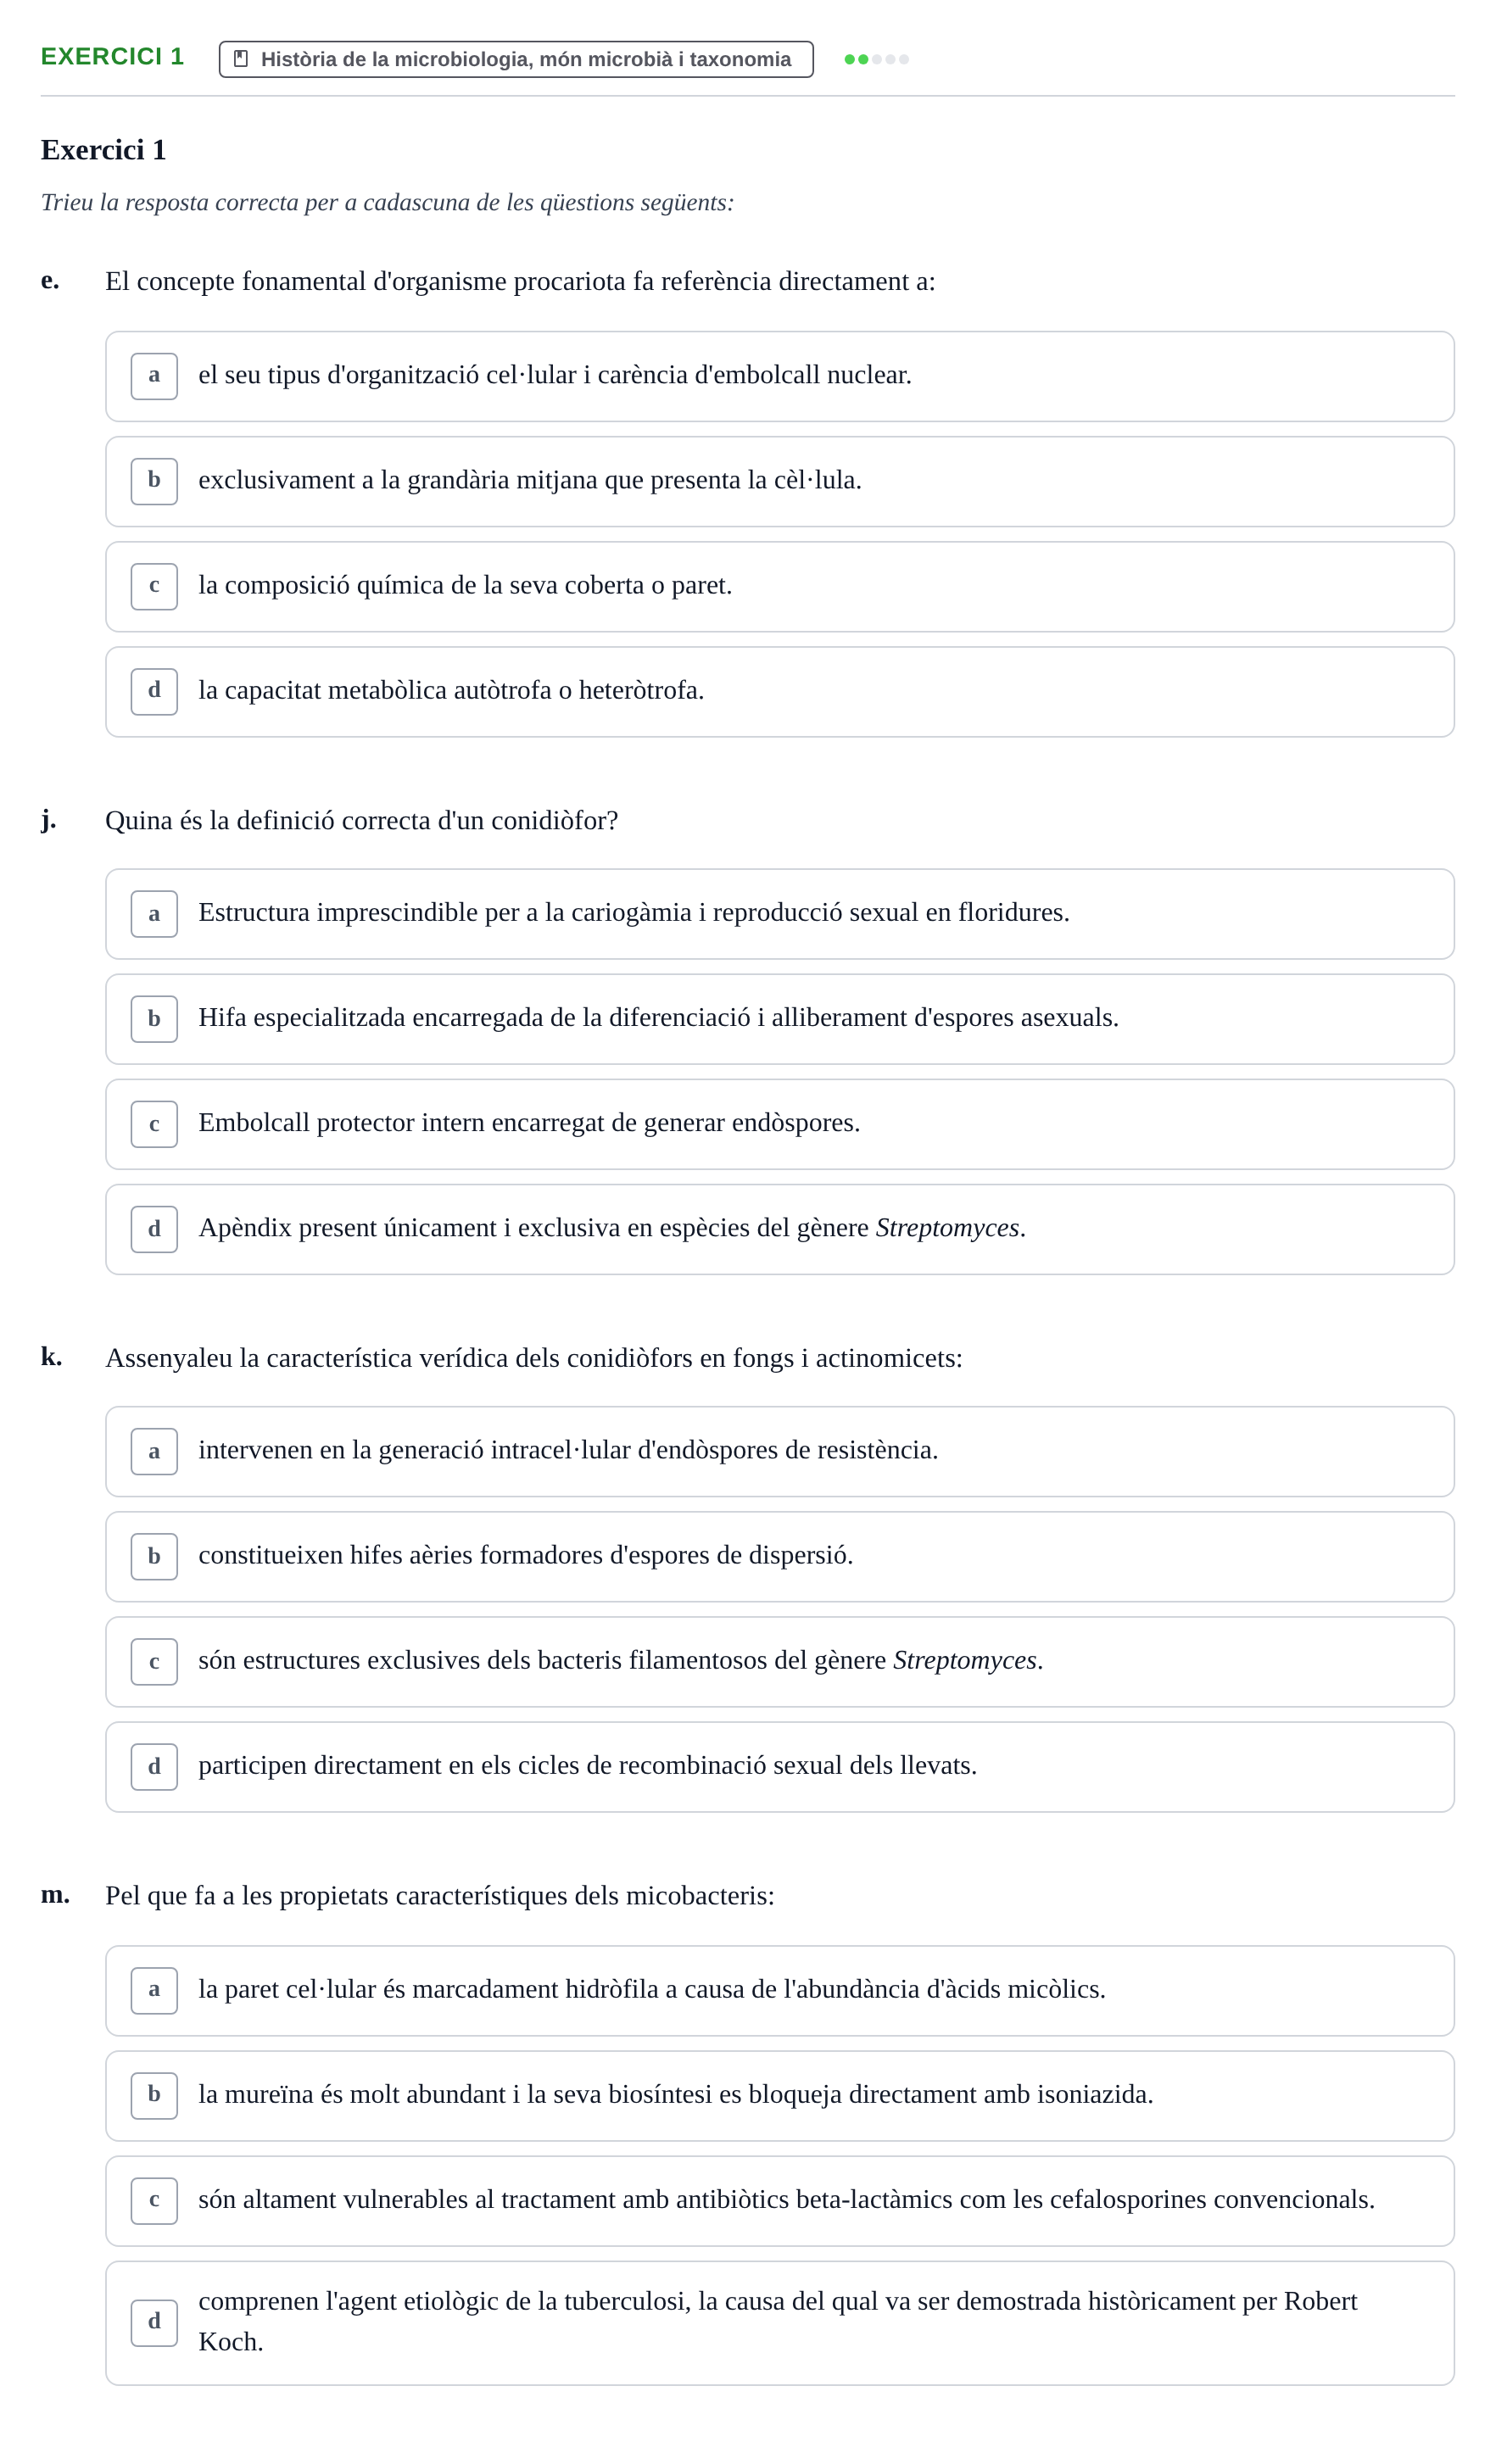This screenshot has width=1496, height=2464.
Task: Select the mureïna and isoniazida option
Action: (x=780, y=2096)
